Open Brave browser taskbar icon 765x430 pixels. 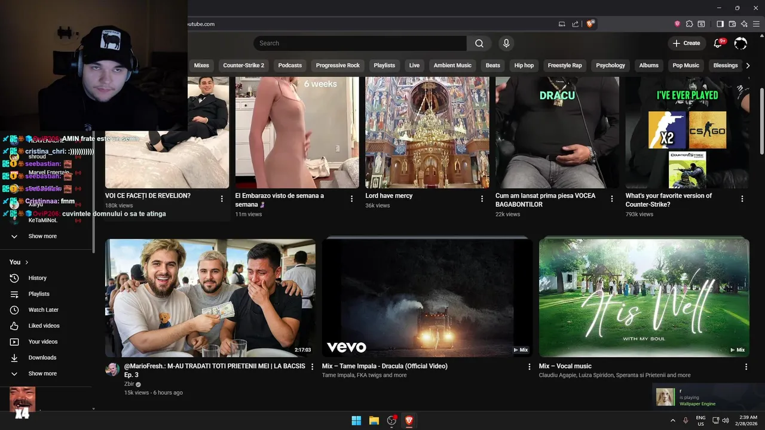tap(409, 420)
